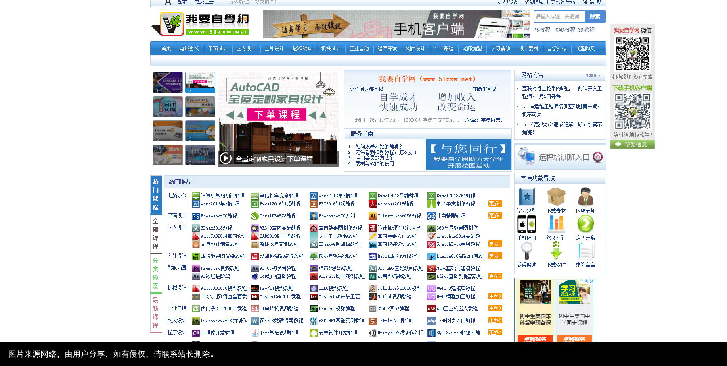727x366 pixels.
Task: Open the PhotoshopCC教程 link
Action: [x=218, y=216]
